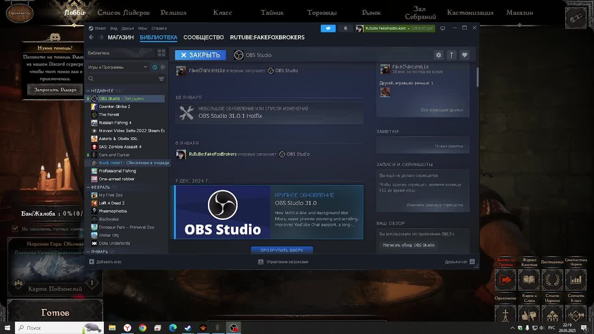
Task: Open the Достижения laurel wreath icon
Action: [552, 280]
